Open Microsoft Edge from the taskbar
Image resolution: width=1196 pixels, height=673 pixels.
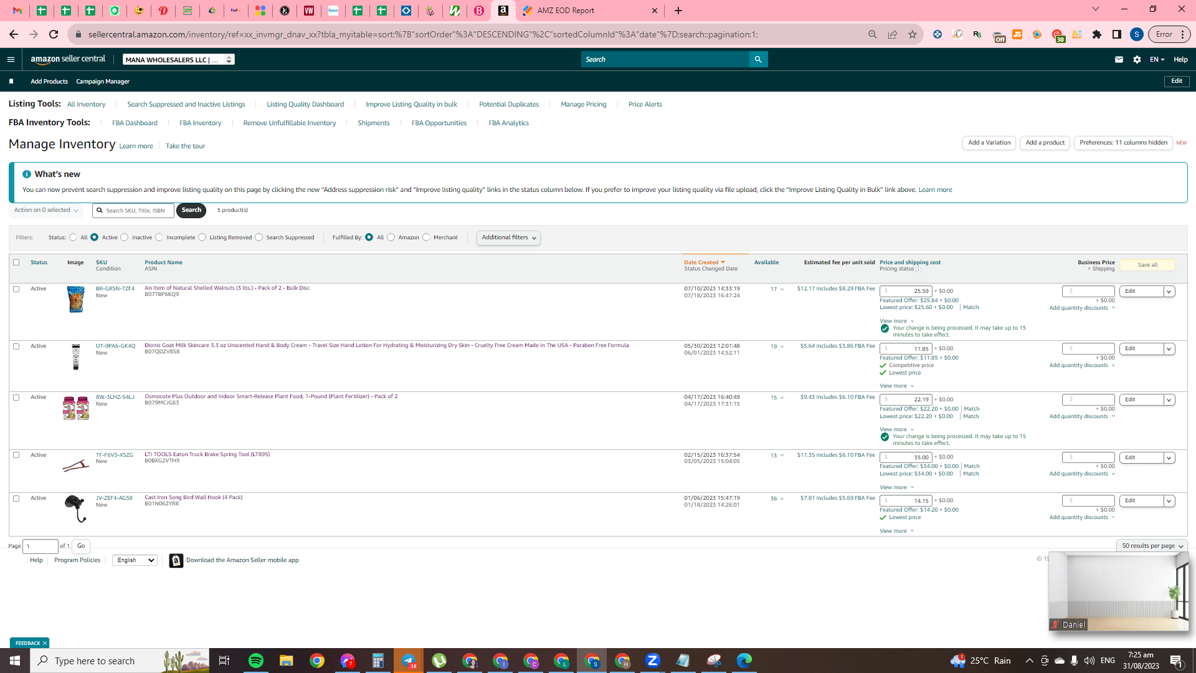(x=744, y=661)
